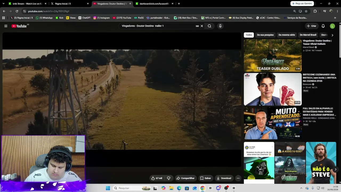Open the Bistecone steak video thumbnail
Viewport: 341px width, 192px height.
(273, 89)
